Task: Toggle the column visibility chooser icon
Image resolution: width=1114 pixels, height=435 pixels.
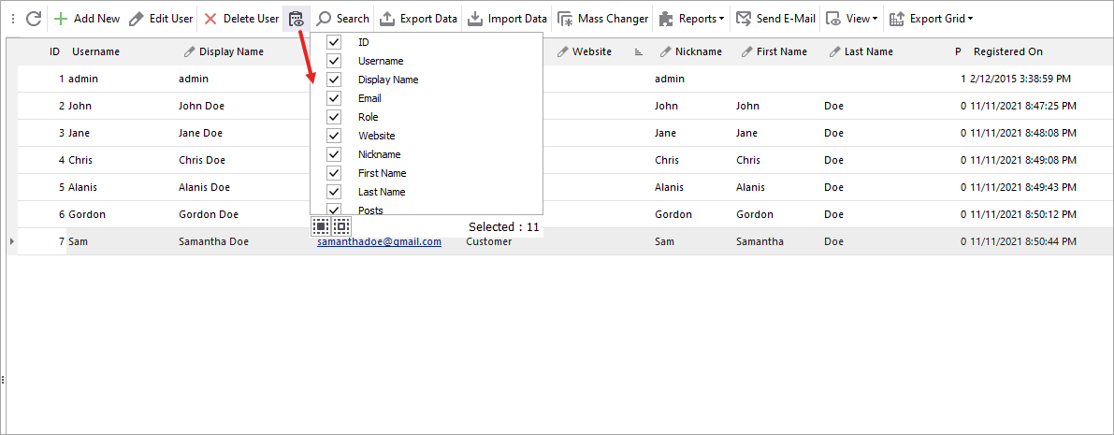Action: coord(297,19)
